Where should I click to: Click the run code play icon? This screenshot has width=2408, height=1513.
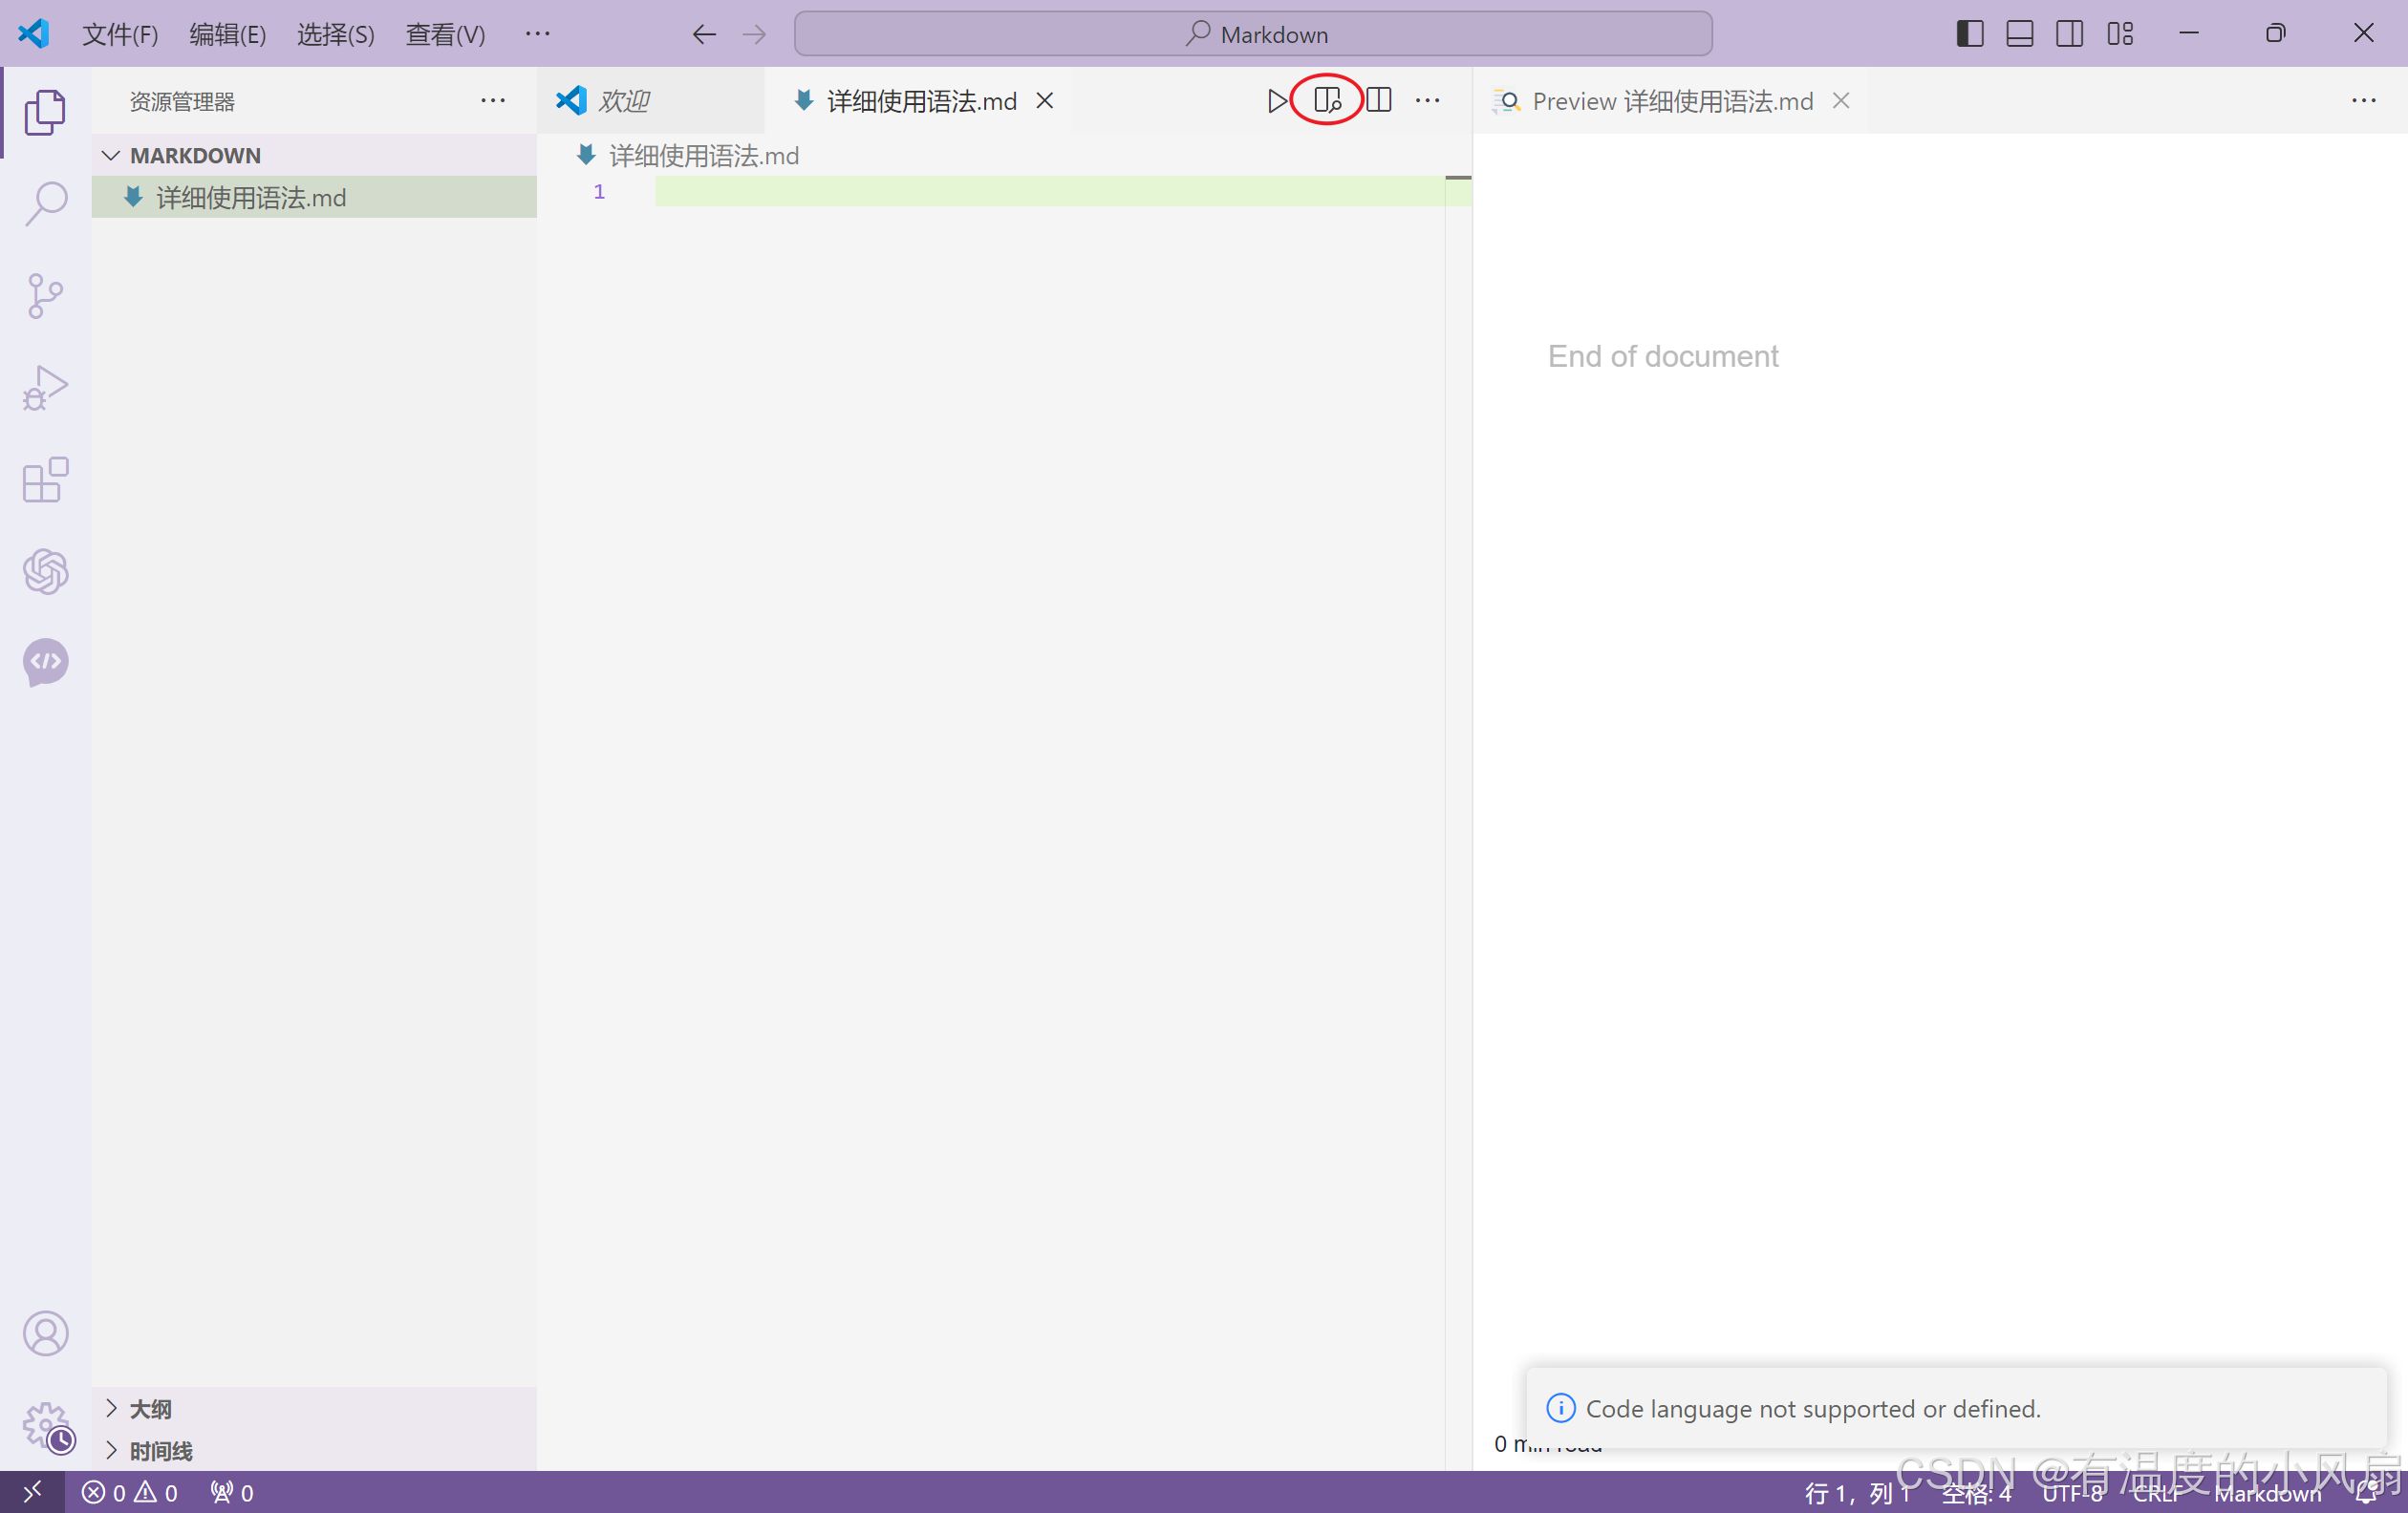(x=1277, y=101)
